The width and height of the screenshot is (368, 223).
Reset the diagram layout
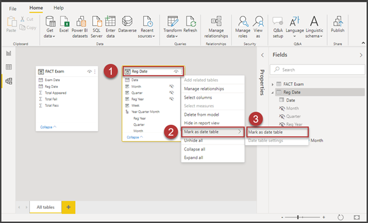tap(340, 218)
